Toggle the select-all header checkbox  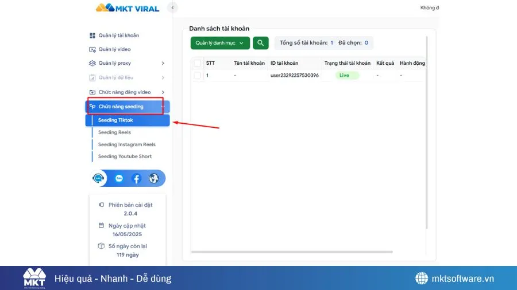[x=198, y=63]
